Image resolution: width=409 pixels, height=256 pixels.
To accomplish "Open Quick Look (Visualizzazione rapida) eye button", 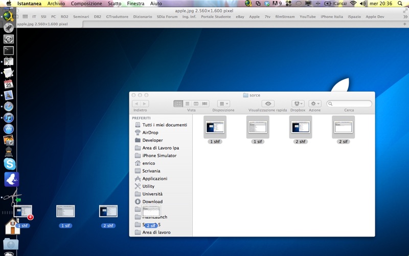I will tap(268, 104).
